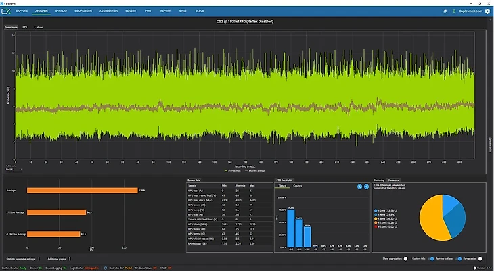This screenshot has height=271, width=494.
Task: Click the CapFrameX logo icon
Action: pos(7,11)
